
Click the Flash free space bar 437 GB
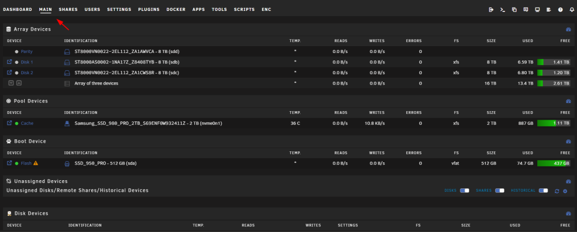point(554,163)
